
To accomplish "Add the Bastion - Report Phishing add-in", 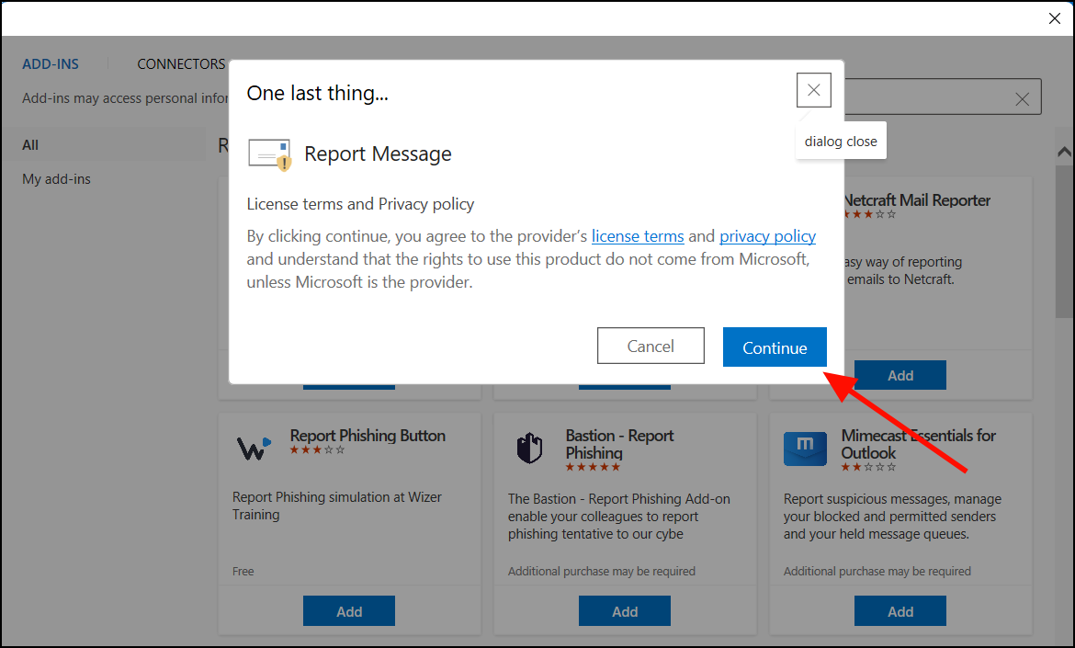I will [x=625, y=611].
